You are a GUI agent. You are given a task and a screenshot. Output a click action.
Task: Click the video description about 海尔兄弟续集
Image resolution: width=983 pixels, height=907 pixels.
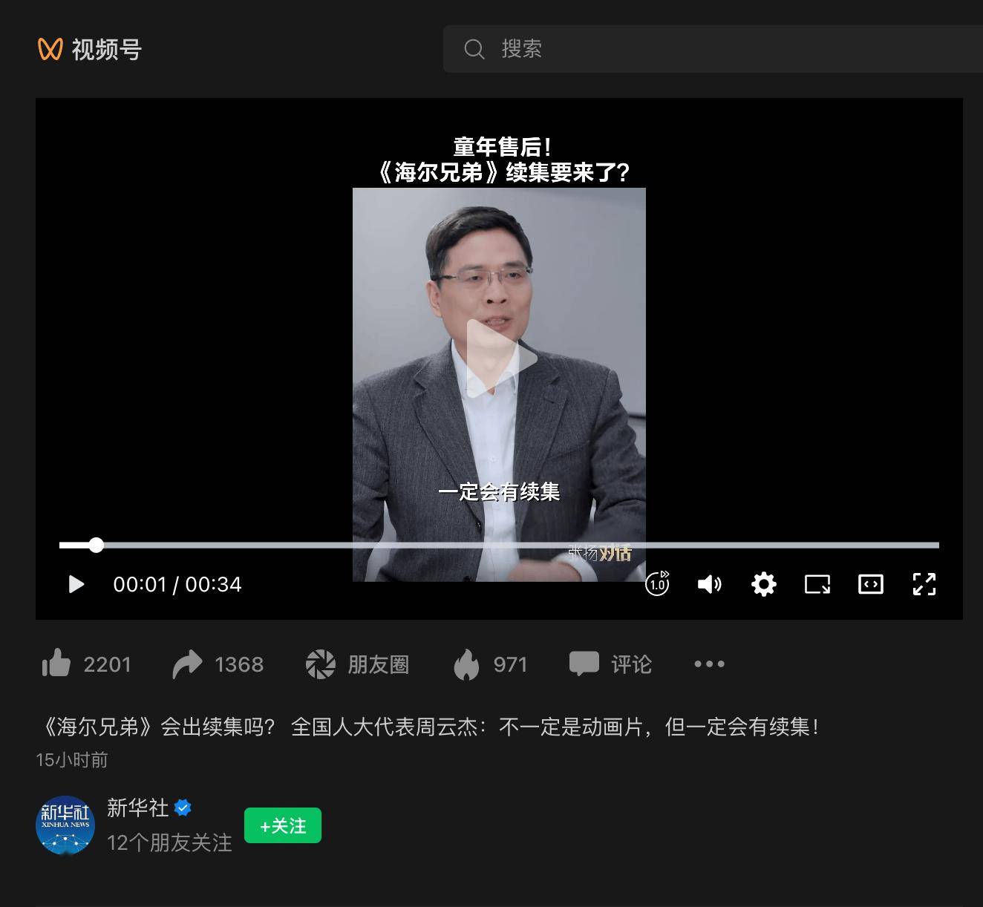pyautogui.click(x=428, y=726)
